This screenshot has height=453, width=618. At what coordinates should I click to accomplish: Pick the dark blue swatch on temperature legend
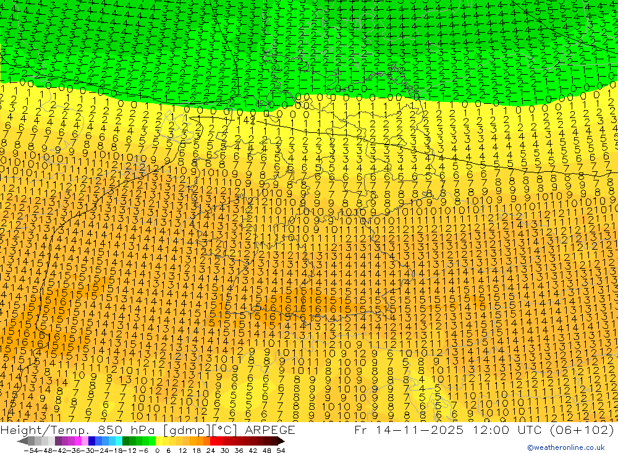click(x=91, y=441)
